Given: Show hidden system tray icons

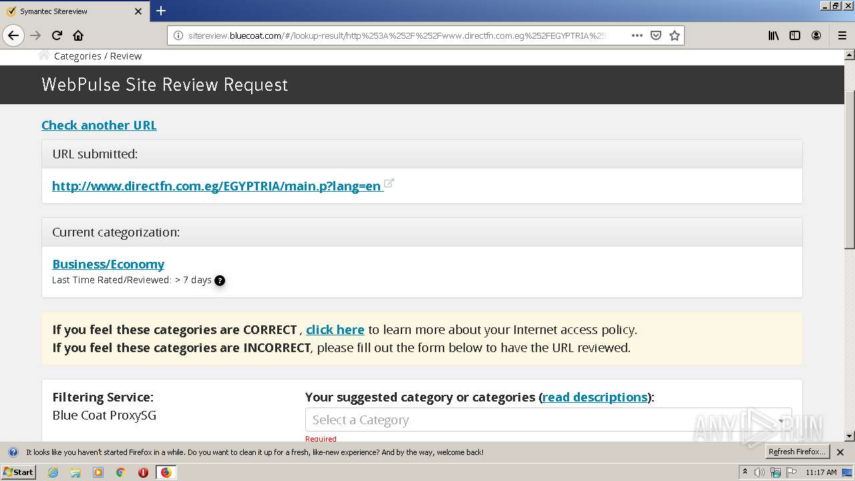Looking at the screenshot, I should point(745,472).
